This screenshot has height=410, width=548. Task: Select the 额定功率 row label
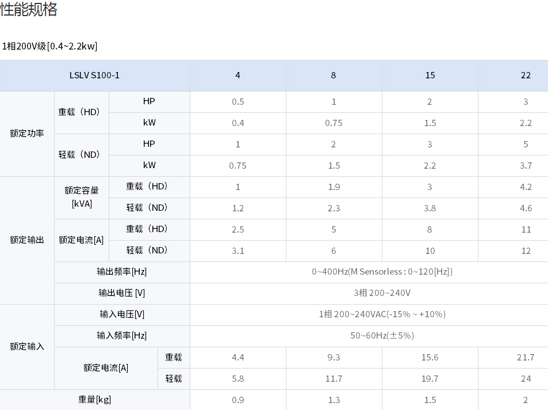[x=27, y=134]
